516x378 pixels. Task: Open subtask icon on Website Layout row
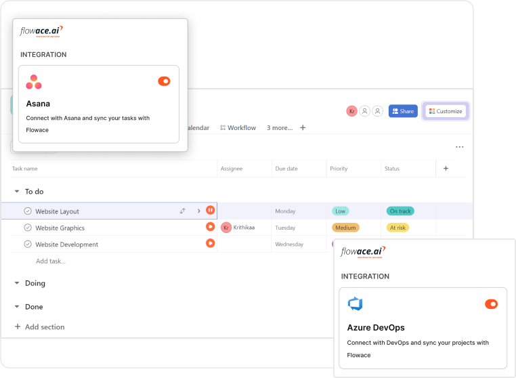(182, 211)
